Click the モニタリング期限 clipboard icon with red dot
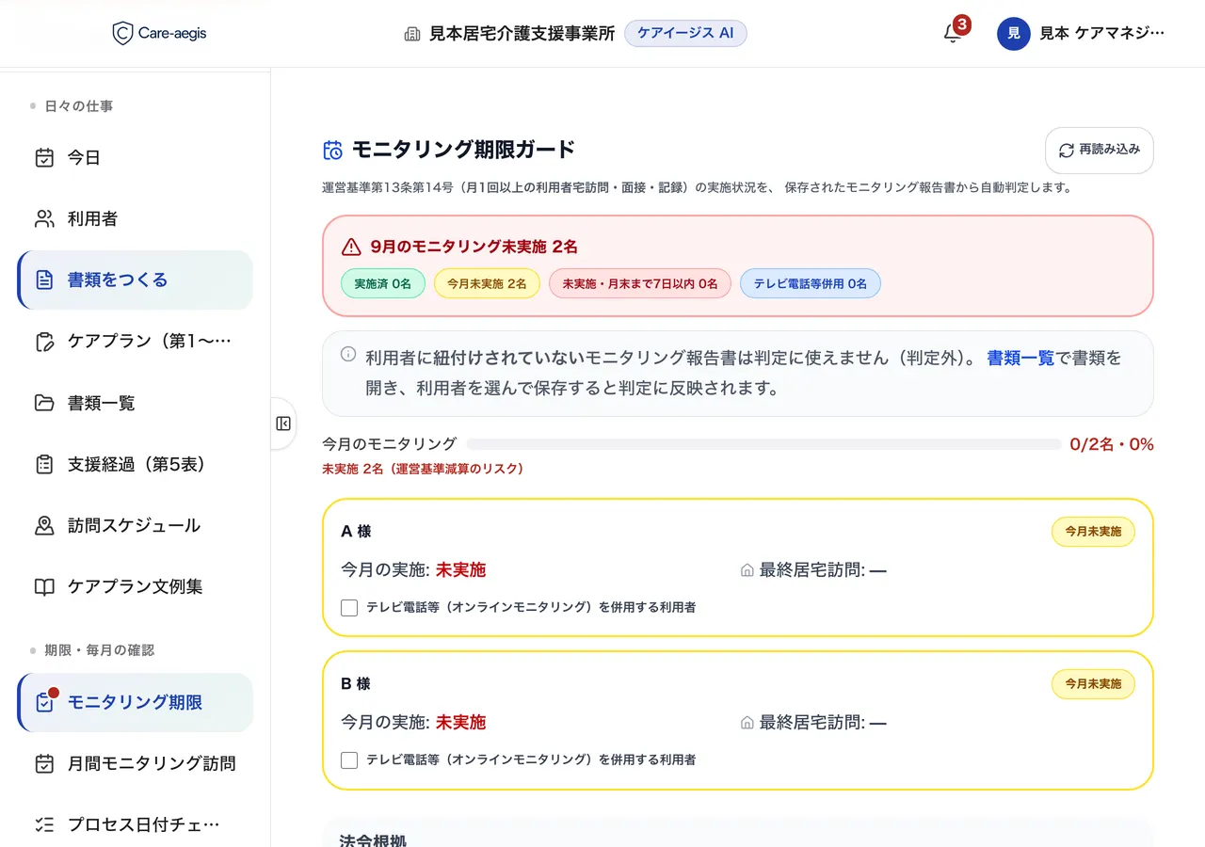Screen dimensions: 1205x847 tap(45, 702)
